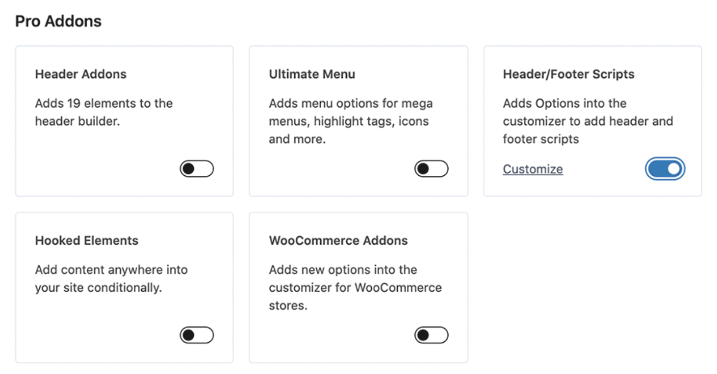Click the Hooked Elements title

[86, 241]
